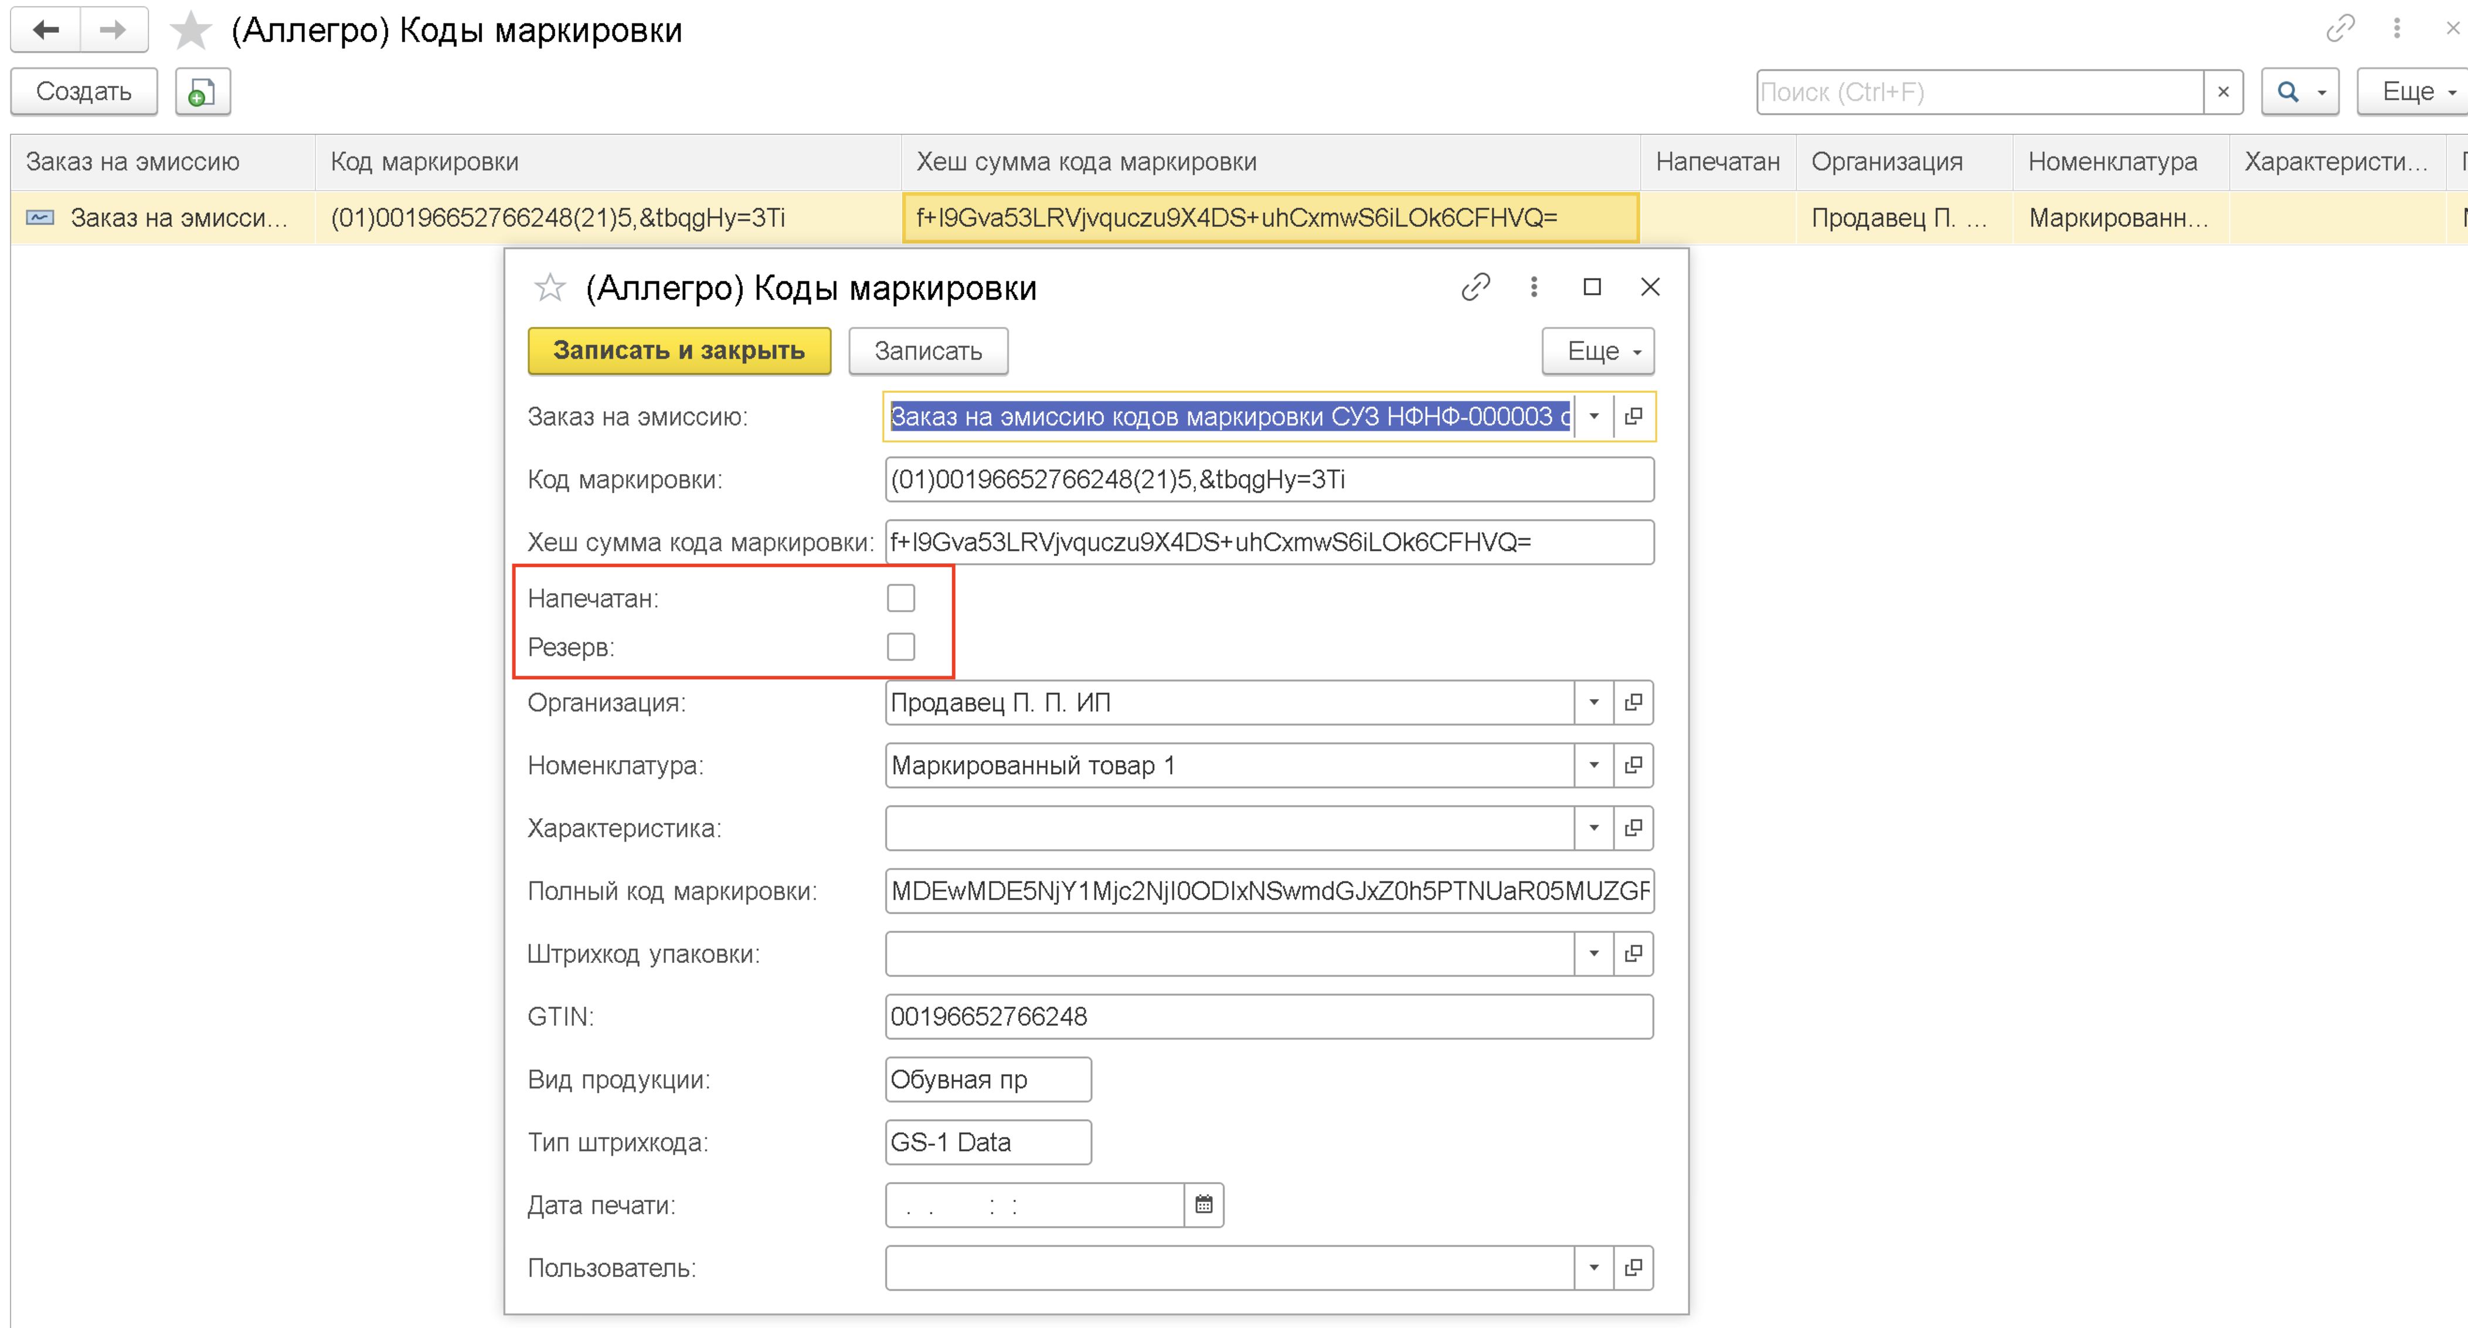Expand Заказ на эмиссию dropdown list

pyautogui.click(x=1595, y=417)
